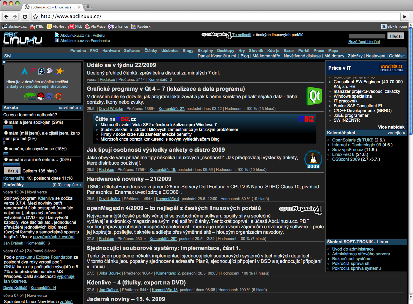Viewport: 413px width, 304px height.
Task: Click the Hledej search button
Action: pyautogui.click(x=396, y=36)
